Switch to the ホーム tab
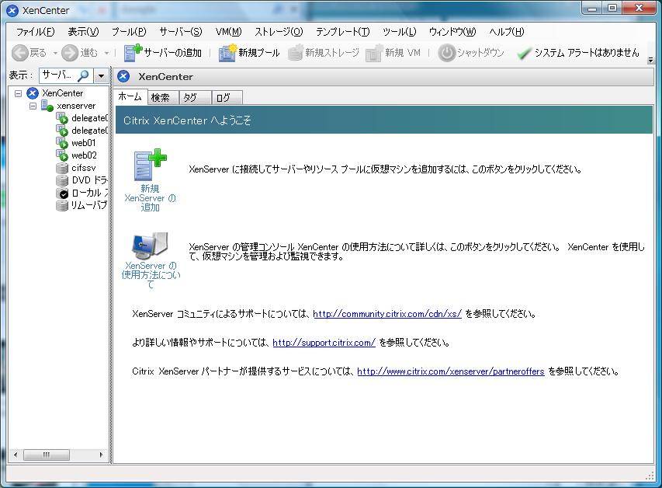Viewport: 662px width, 488px height. click(130, 97)
